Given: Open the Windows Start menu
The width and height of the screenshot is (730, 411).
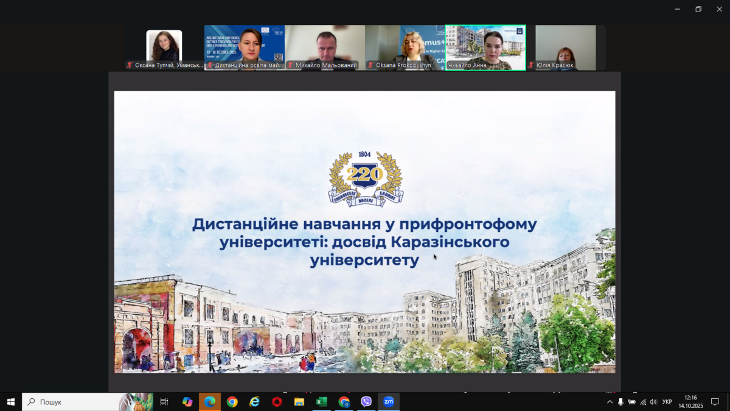Looking at the screenshot, I should (10, 402).
